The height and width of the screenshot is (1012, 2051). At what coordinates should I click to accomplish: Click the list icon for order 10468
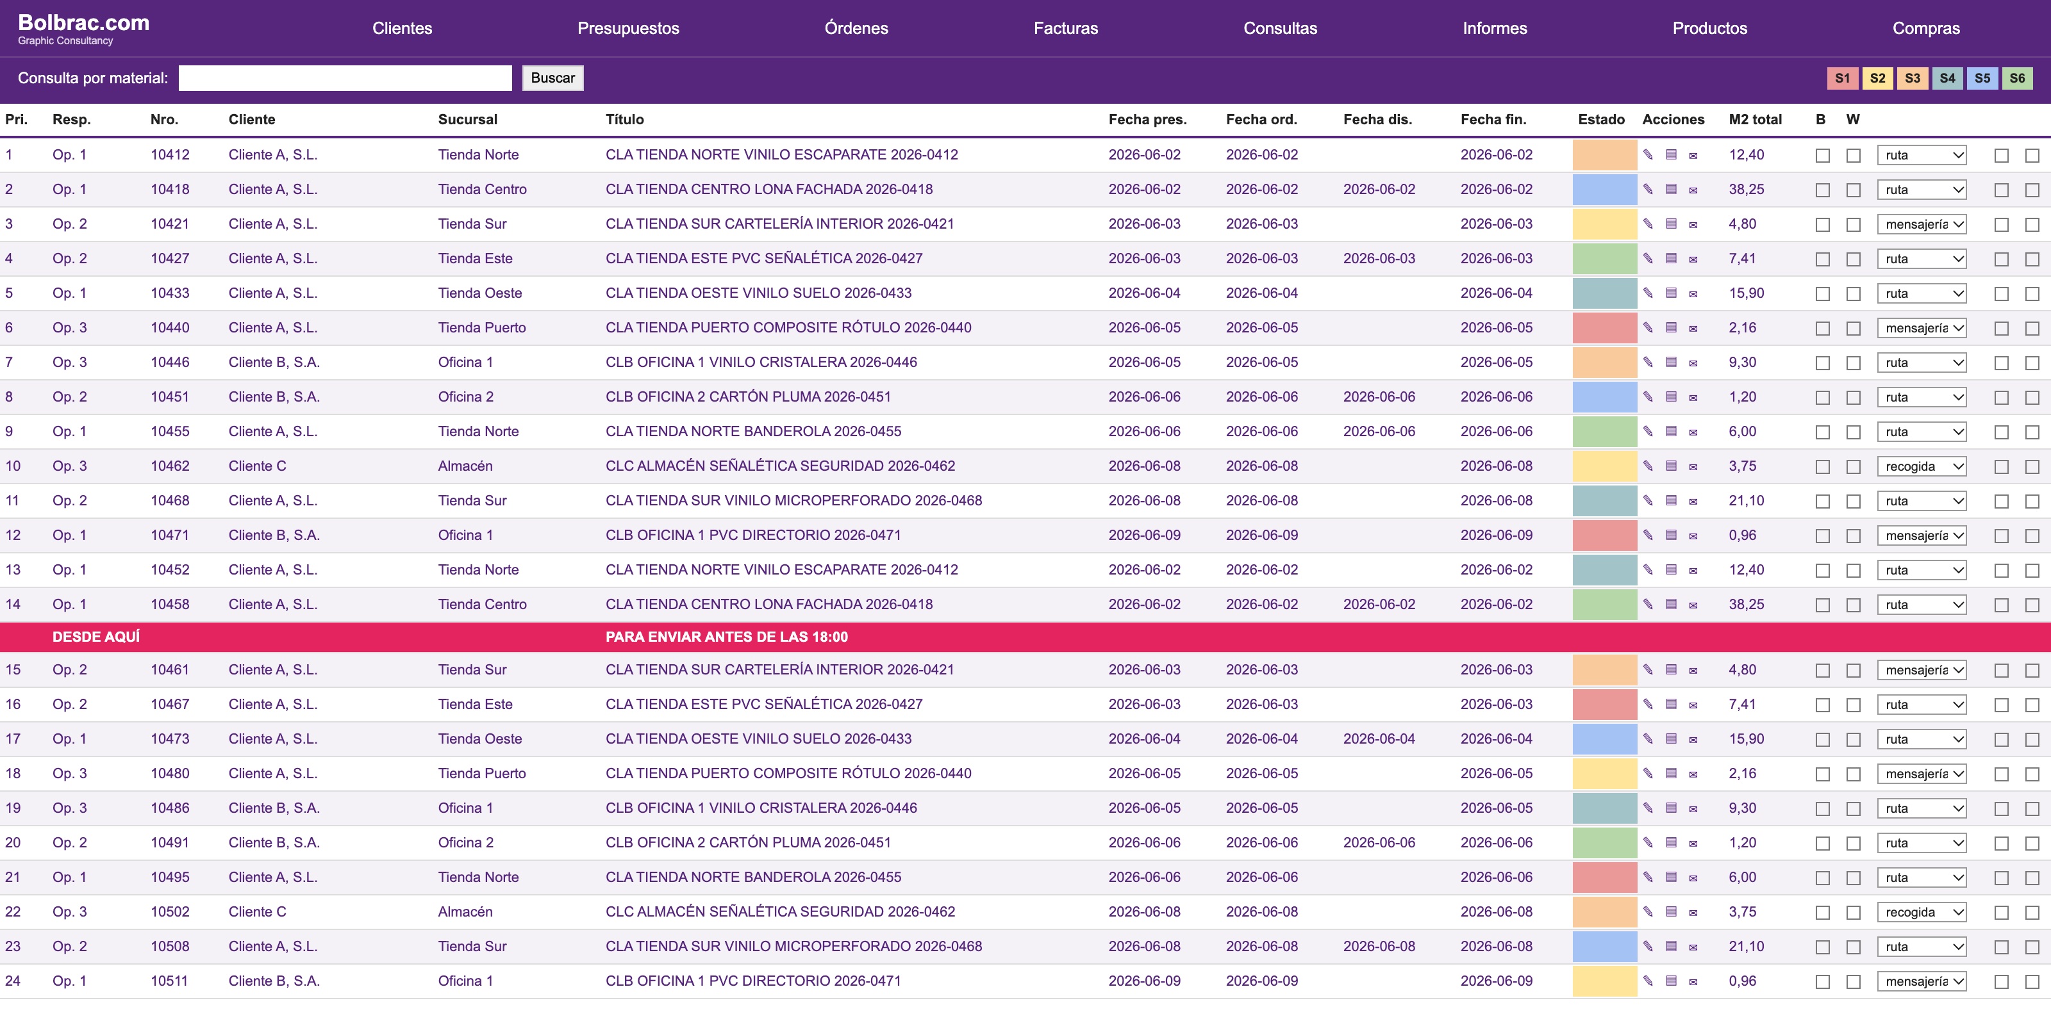(x=1671, y=500)
